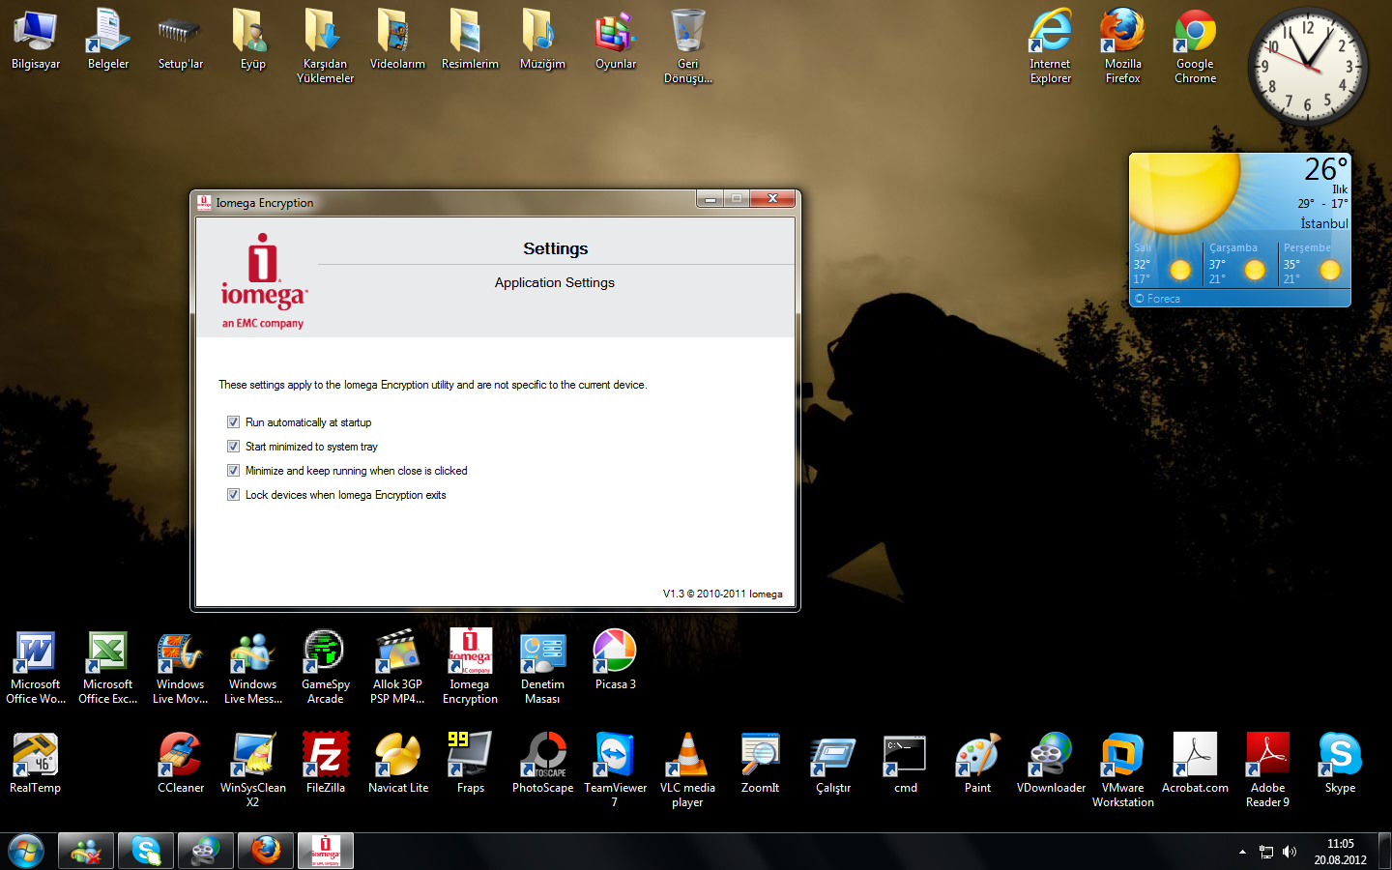Open Denetim Masası shortcut
Viewport: 1392px width, 870px height.
click(542, 667)
